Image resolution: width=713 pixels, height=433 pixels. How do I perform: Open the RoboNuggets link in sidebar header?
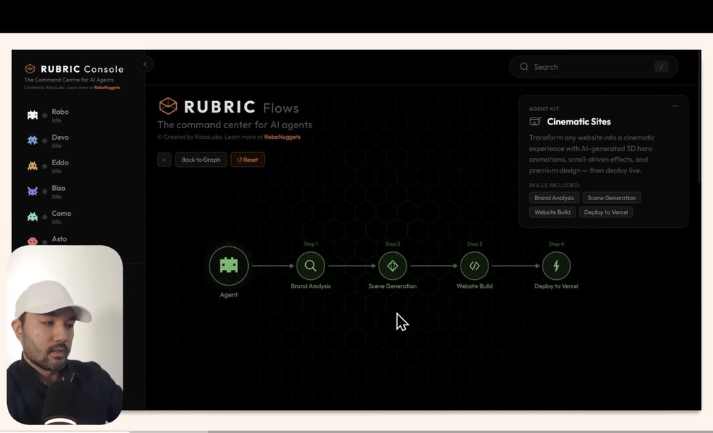[107, 88]
